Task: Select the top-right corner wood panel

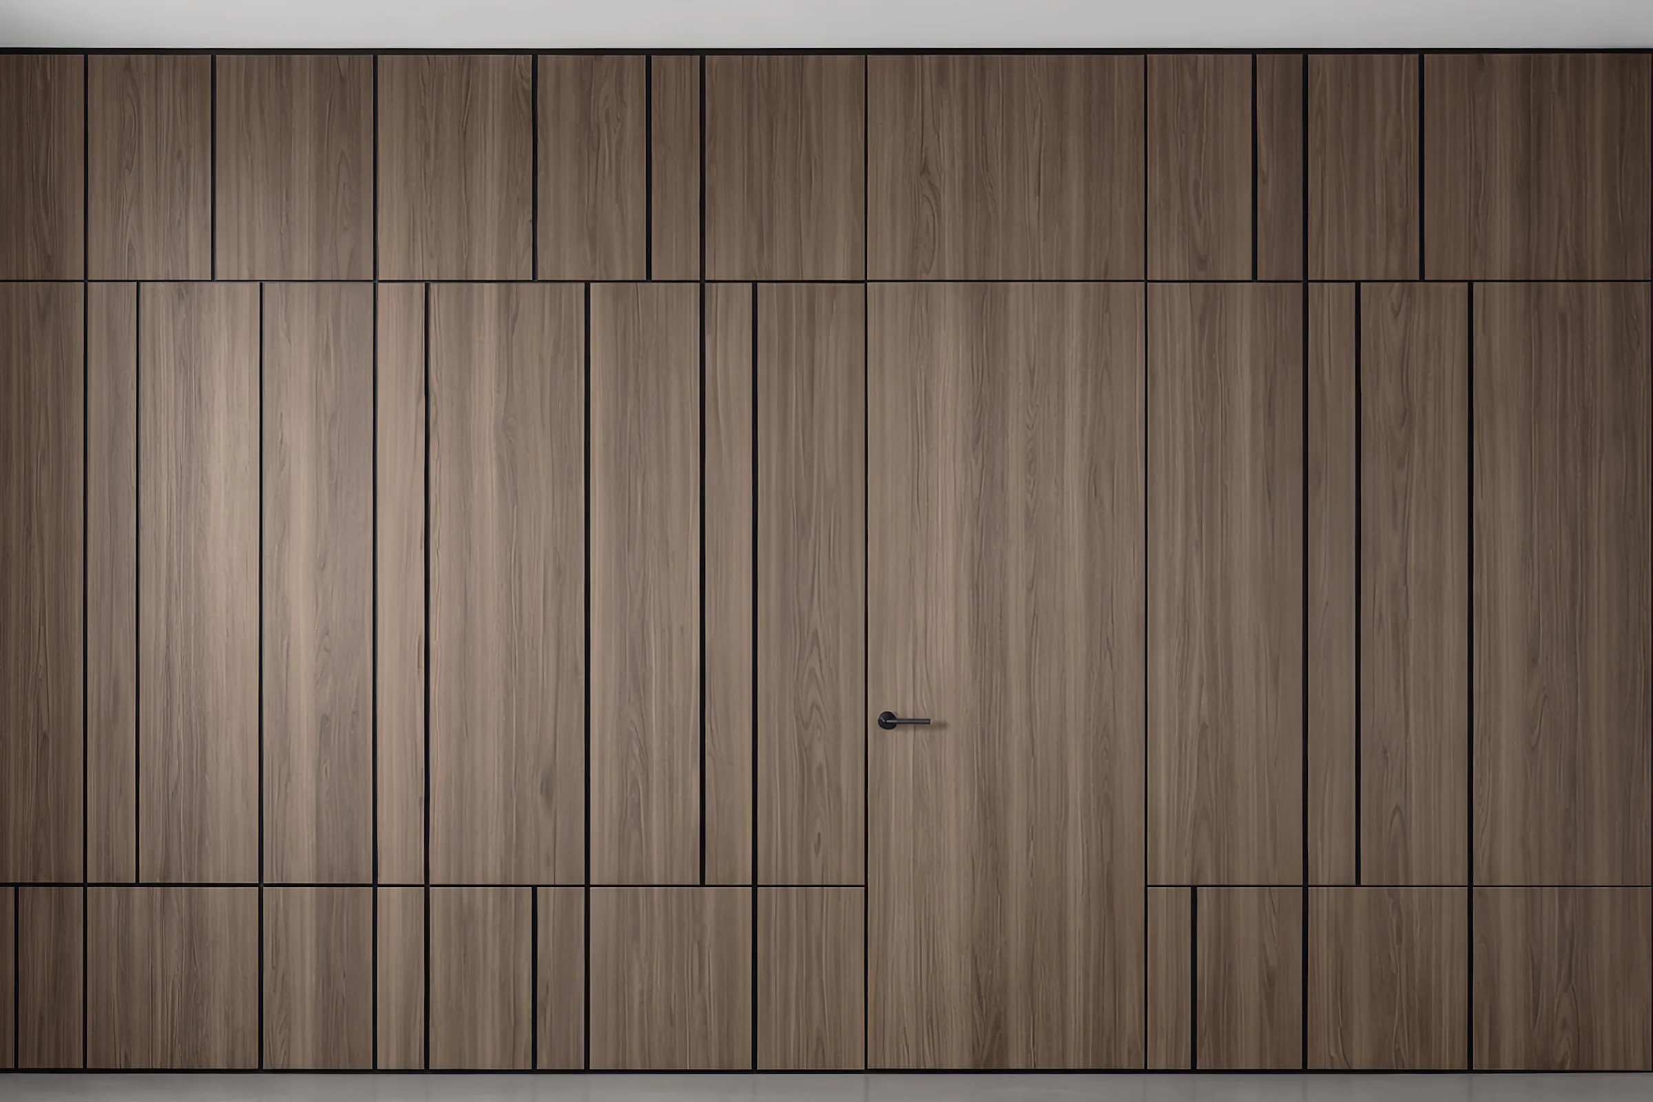Action: 1538,167
